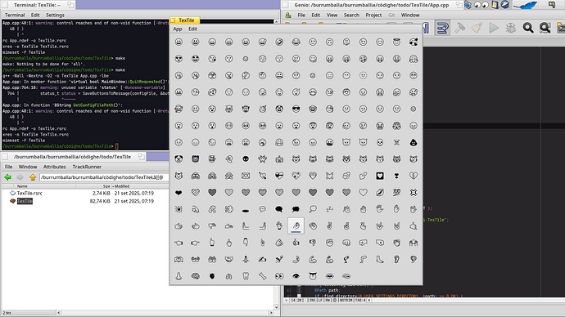Sort Tracker files by Size column header

tap(106, 186)
